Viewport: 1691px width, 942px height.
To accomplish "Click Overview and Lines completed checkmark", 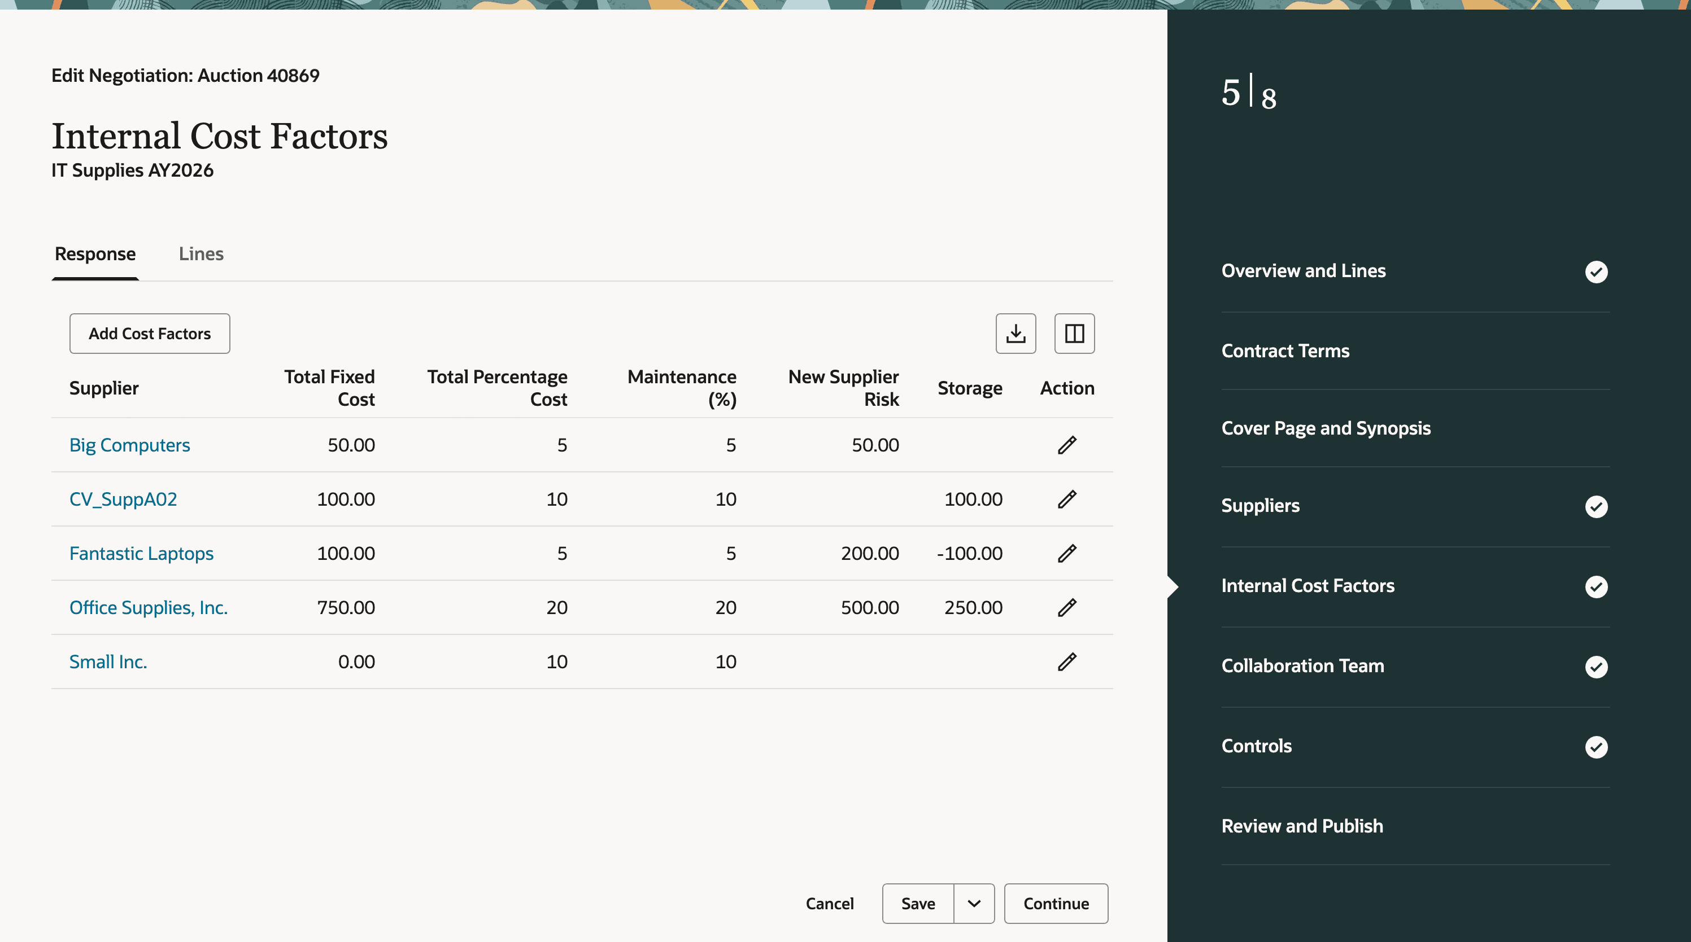I will 1596,271.
